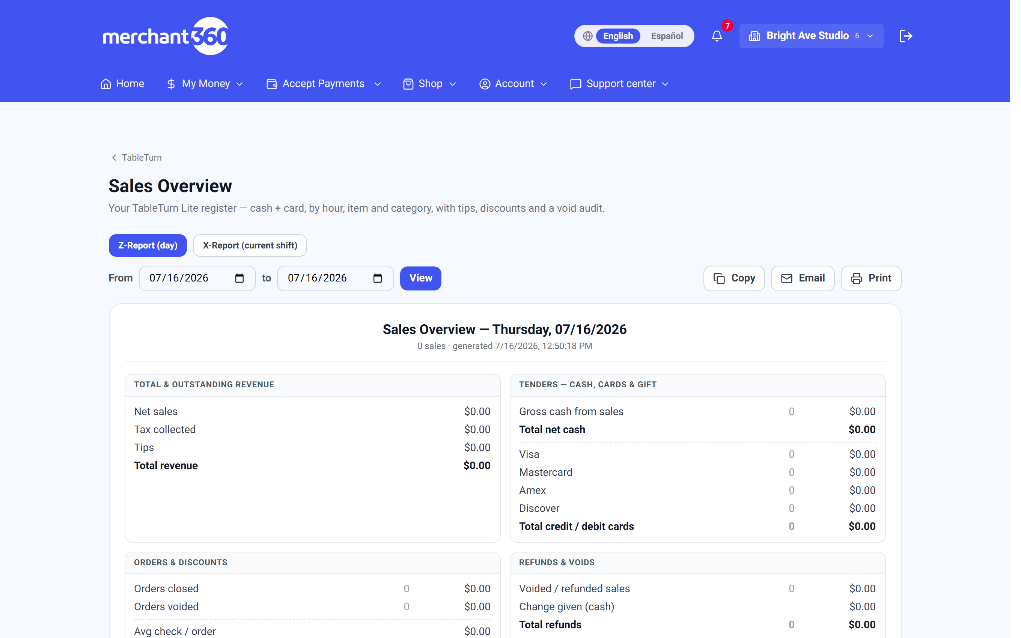Click the 'Total credit / debit cards' label

point(576,527)
